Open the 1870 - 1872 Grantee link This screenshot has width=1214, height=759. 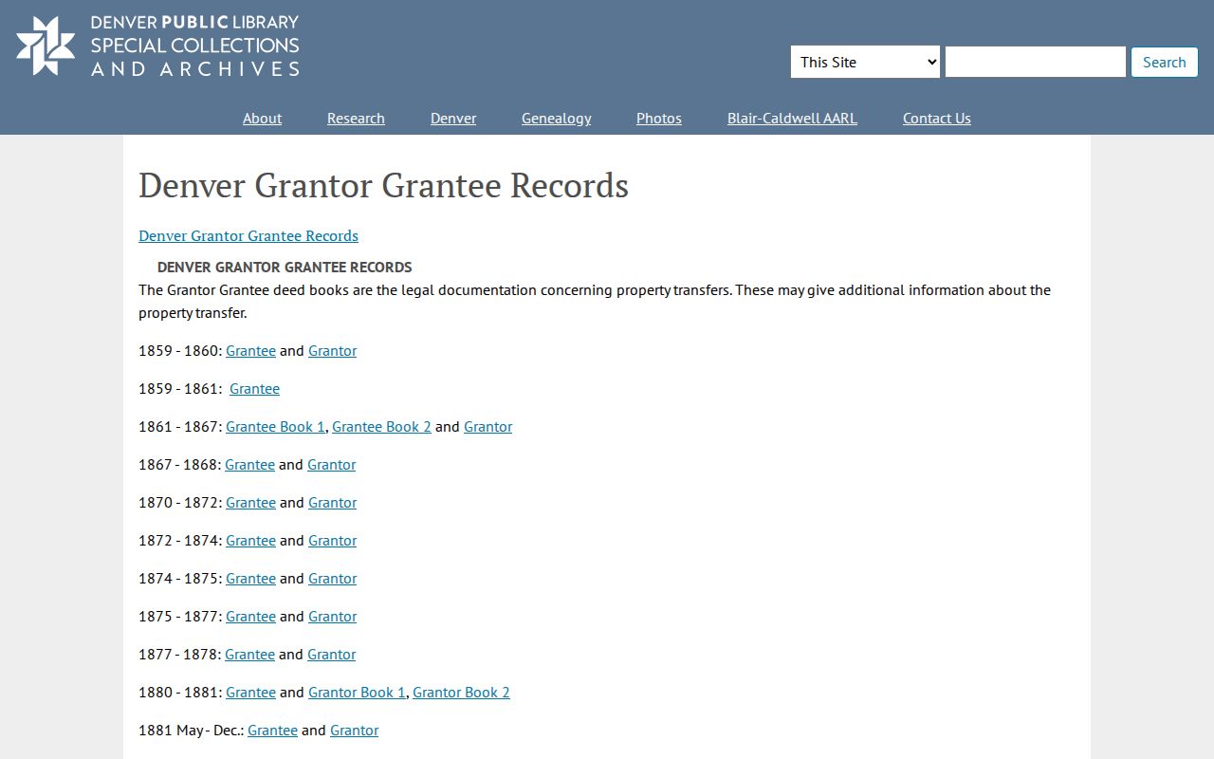[x=250, y=502]
